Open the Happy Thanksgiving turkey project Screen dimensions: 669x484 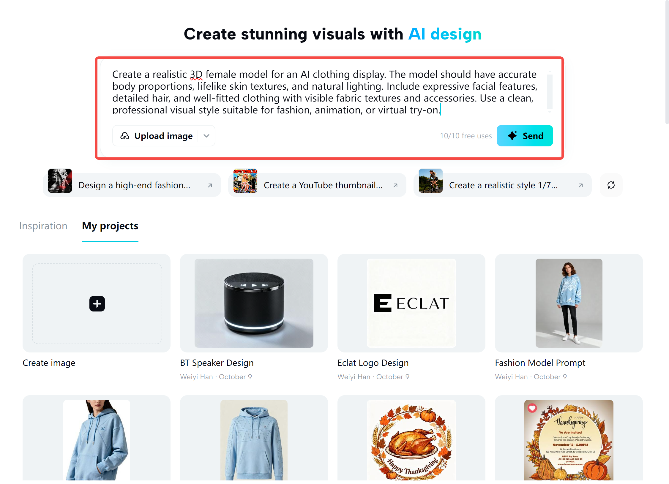point(411,440)
